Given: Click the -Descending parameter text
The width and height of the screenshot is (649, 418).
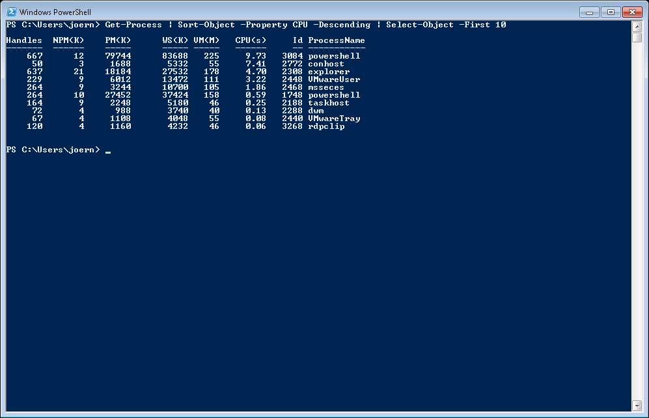Looking at the screenshot, I should click(x=342, y=25).
